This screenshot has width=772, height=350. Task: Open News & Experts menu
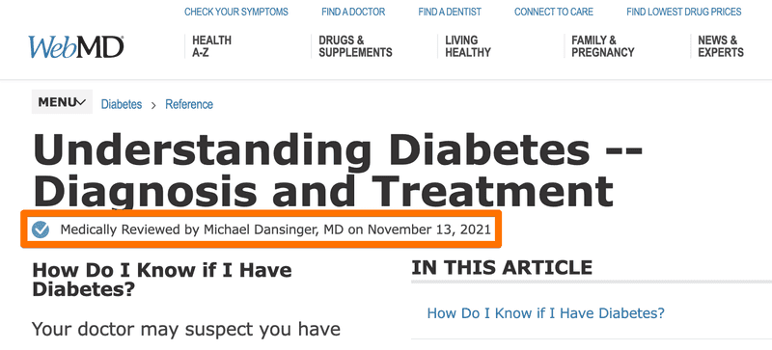coord(721,46)
